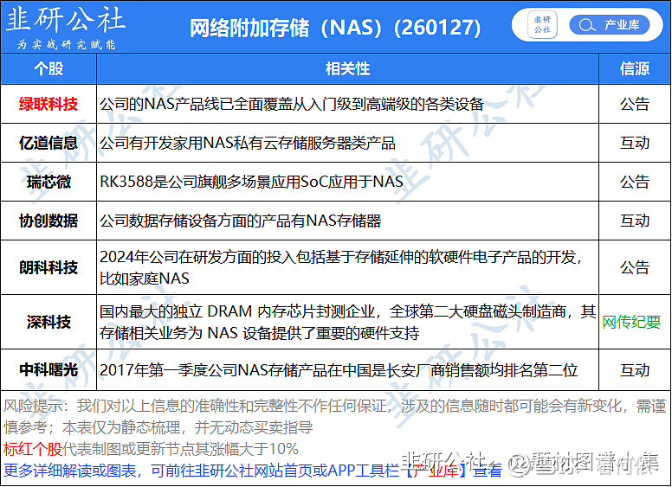The width and height of the screenshot is (672, 487).
Task: Click 亿道信息 description about 家用NAS私有云
Action: click(248, 143)
